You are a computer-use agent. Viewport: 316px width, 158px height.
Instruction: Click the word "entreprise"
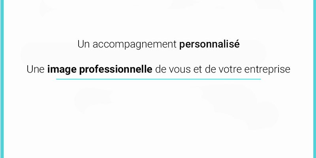point(267,70)
